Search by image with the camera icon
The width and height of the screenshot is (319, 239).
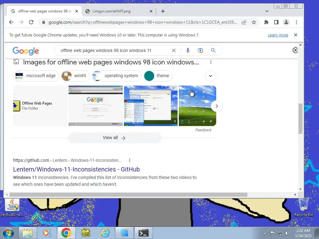200,50
